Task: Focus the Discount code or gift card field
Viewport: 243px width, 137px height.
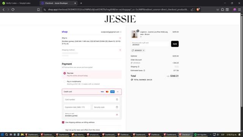Action: [150, 44]
